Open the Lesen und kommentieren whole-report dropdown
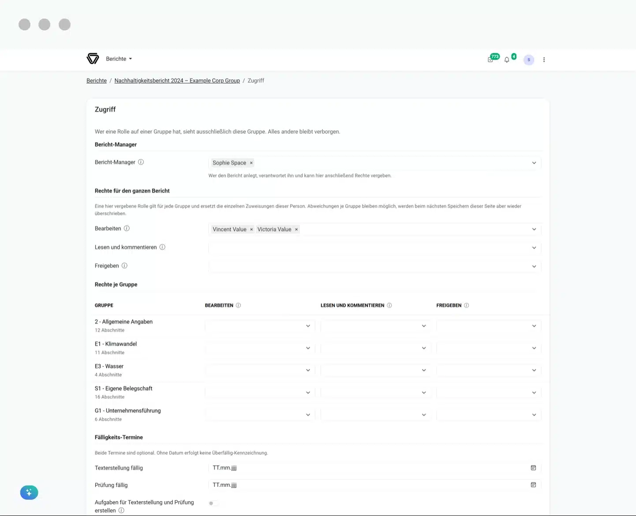Viewport: 636px width, 516px height. tap(374, 248)
